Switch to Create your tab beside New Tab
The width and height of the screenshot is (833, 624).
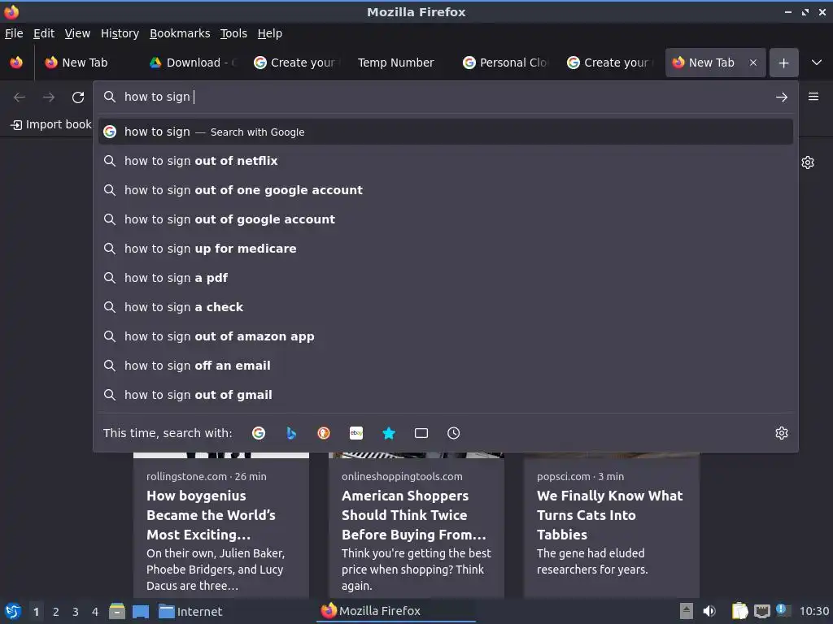point(611,63)
